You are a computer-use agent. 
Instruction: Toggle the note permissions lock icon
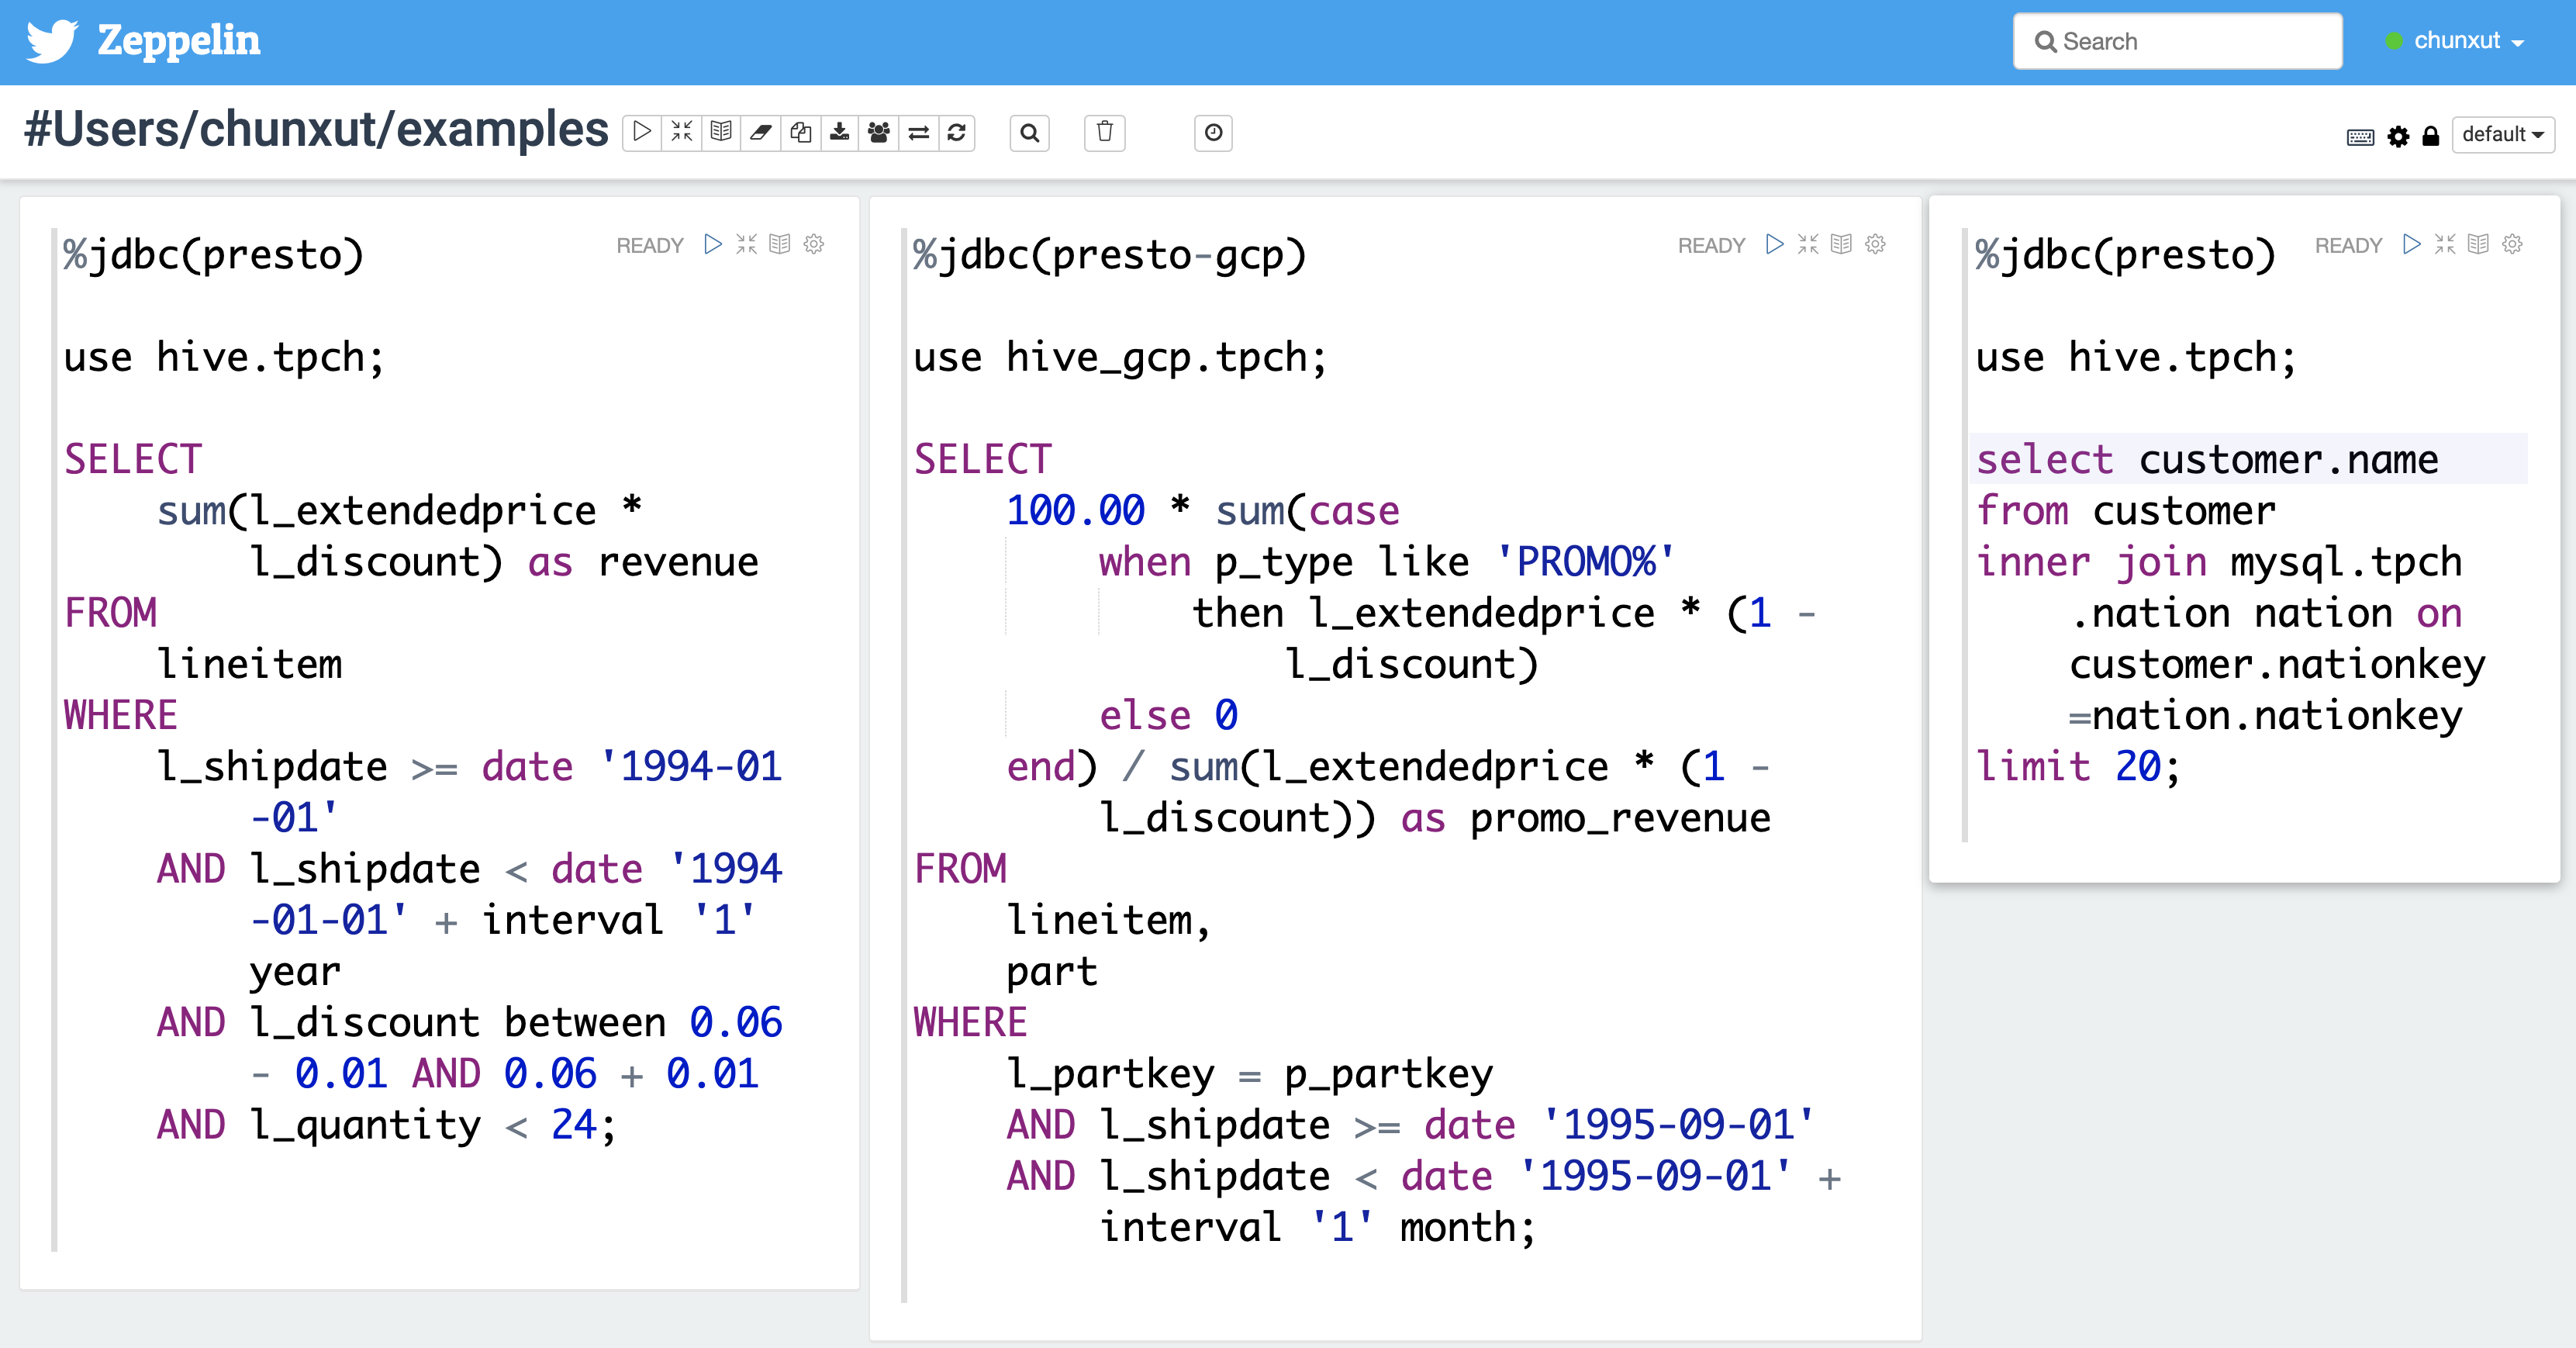click(x=2431, y=137)
